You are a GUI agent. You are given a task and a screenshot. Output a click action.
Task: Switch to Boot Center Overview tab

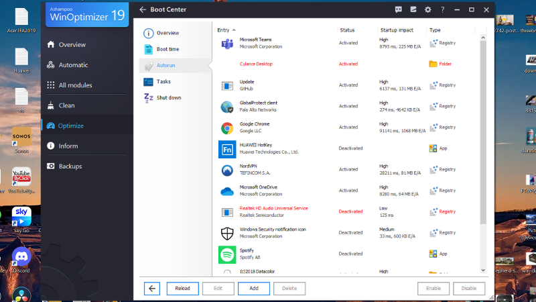point(167,33)
